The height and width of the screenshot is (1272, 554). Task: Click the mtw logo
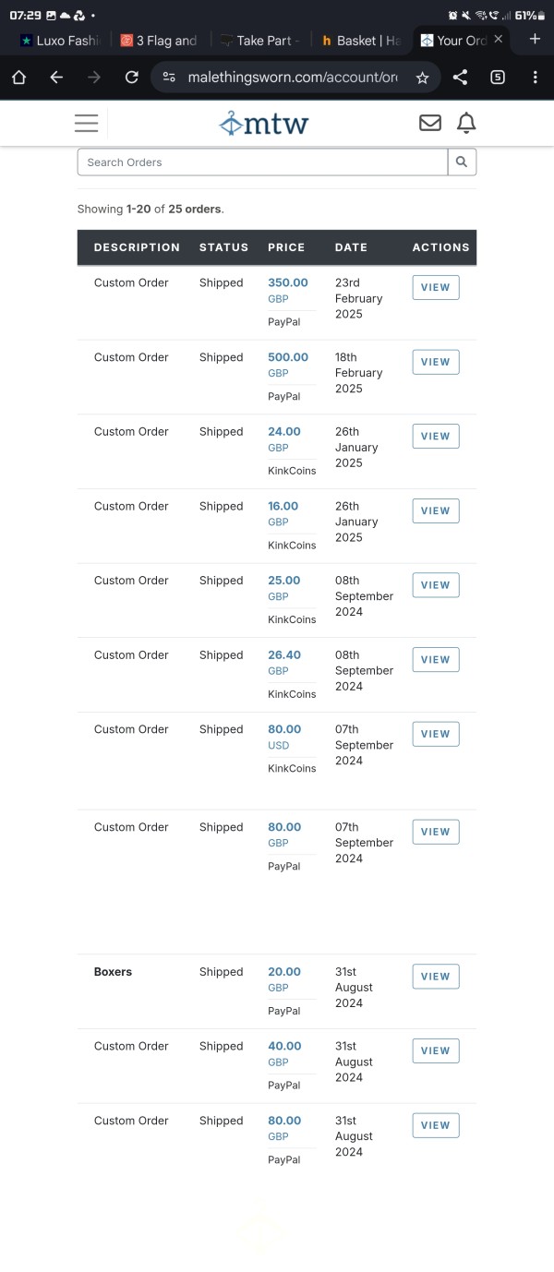263,123
